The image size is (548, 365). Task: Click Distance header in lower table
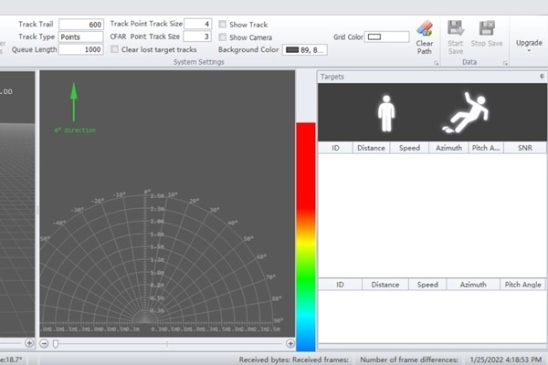[x=385, y=285]
